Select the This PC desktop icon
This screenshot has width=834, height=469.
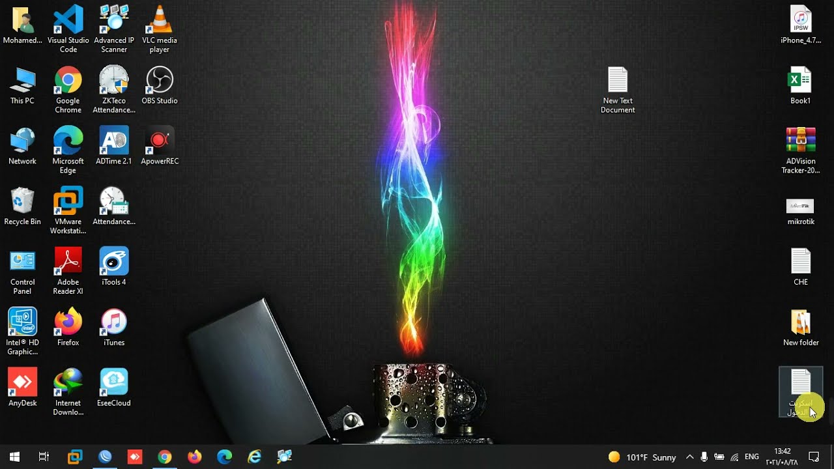(22, 86)
